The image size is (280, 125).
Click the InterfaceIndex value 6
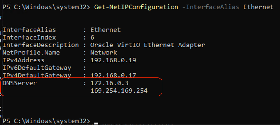(92, 37)
